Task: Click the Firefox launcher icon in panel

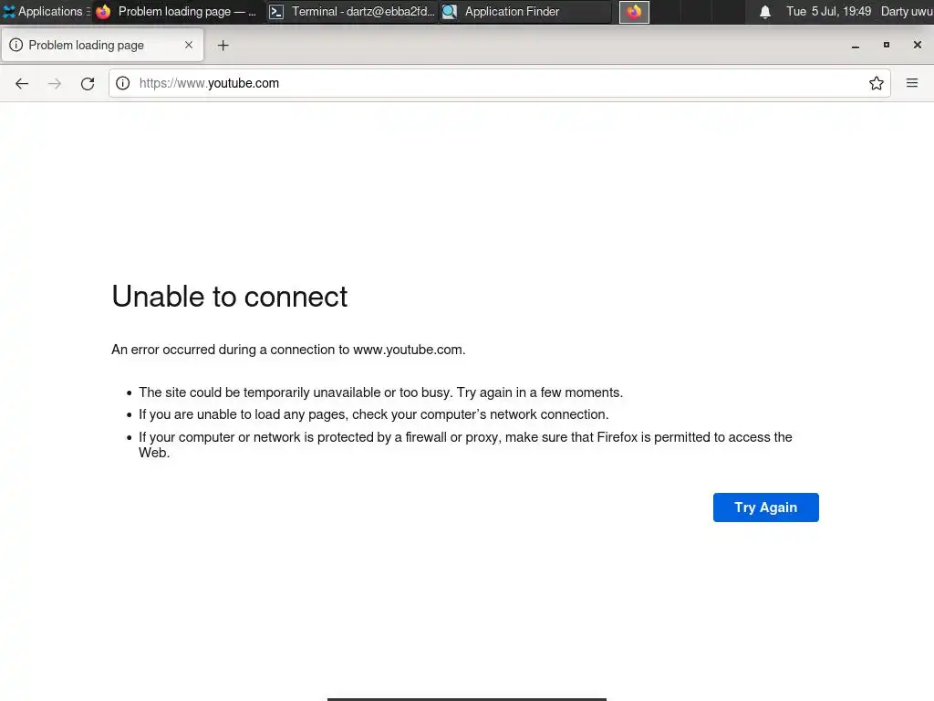Action: coord(634,12)
